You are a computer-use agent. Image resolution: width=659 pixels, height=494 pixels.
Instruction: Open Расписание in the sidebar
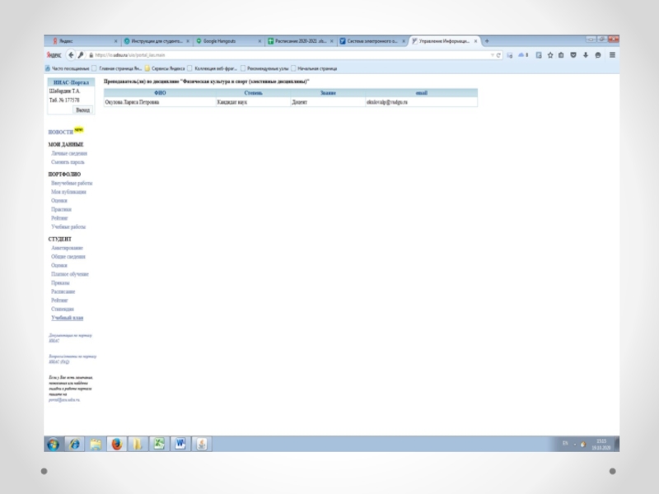point(63,291)
